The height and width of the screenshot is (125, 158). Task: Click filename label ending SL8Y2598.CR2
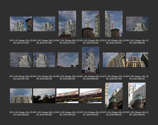137,113
